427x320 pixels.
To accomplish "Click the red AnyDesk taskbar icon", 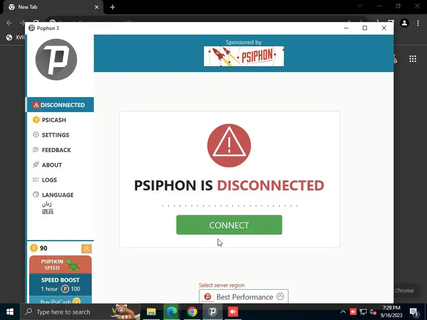I will point(233,312).
